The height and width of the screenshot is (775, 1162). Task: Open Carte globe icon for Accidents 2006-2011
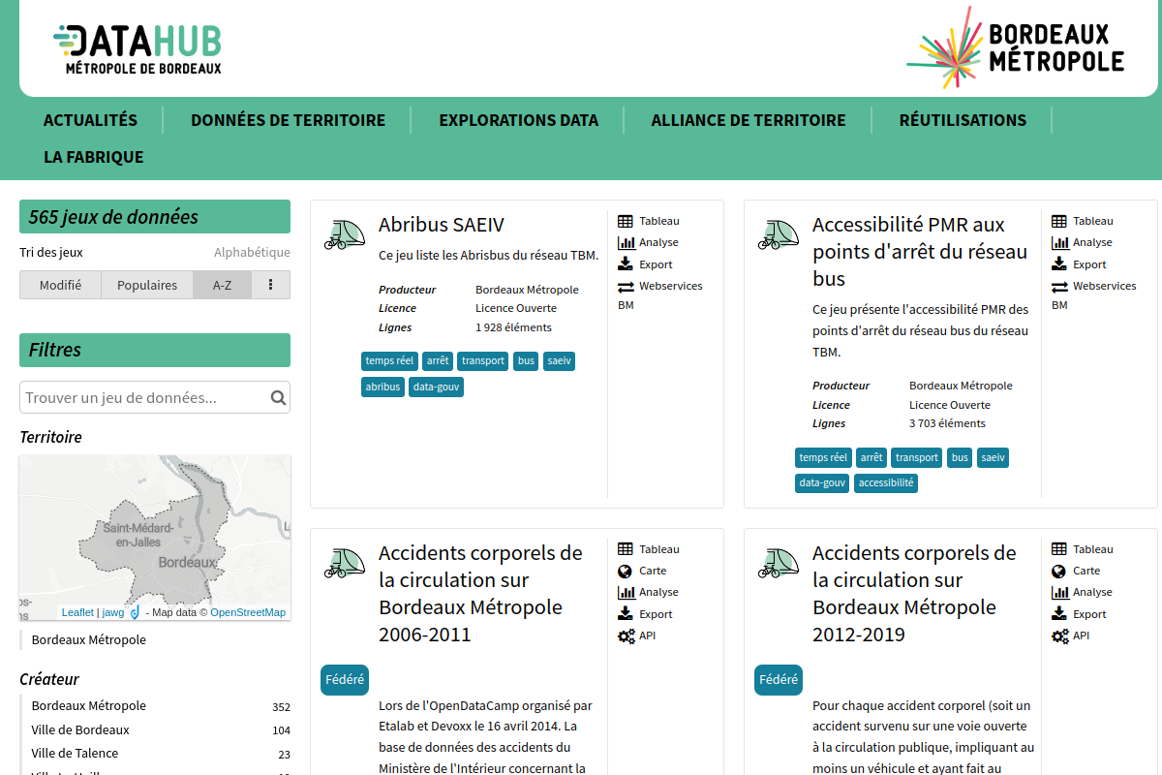[626, 571]
